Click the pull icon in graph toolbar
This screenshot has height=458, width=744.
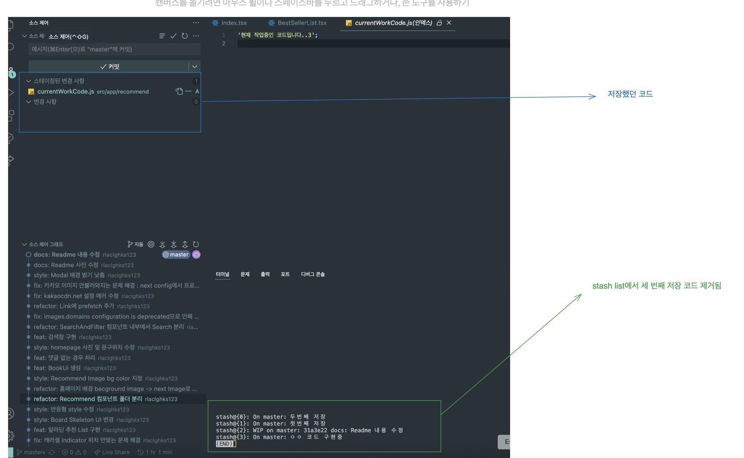173,244
